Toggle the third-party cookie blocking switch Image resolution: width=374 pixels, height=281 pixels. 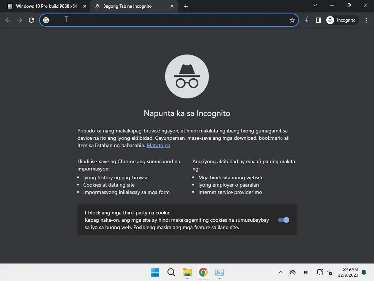pos(283,220)
